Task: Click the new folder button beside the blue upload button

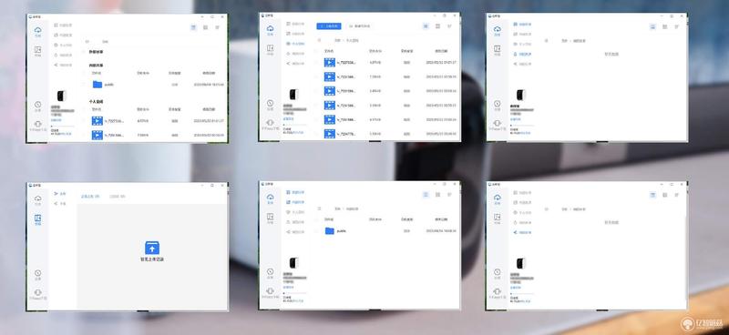Action: pyautogui.click(x=359, y=26)
